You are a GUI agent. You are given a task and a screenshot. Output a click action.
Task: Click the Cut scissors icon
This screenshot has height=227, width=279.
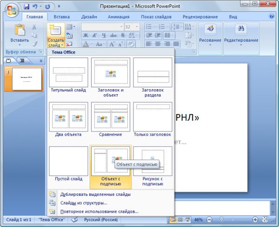point(34,27)
